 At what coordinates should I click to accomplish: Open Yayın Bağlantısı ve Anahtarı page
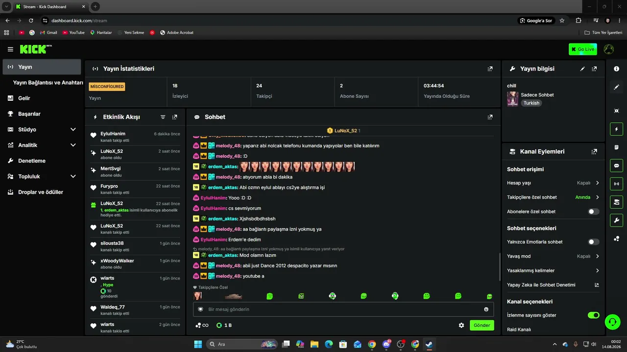[48, 83]
